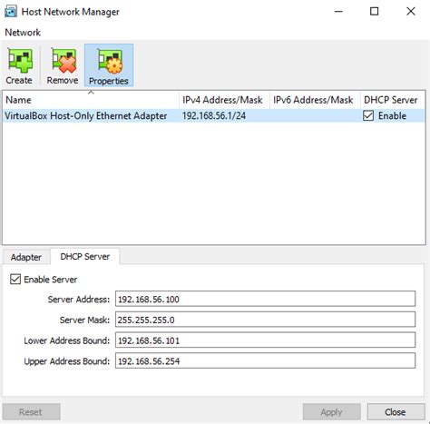
Task: Click the Create network adapter icon
Action: point(20,65)
